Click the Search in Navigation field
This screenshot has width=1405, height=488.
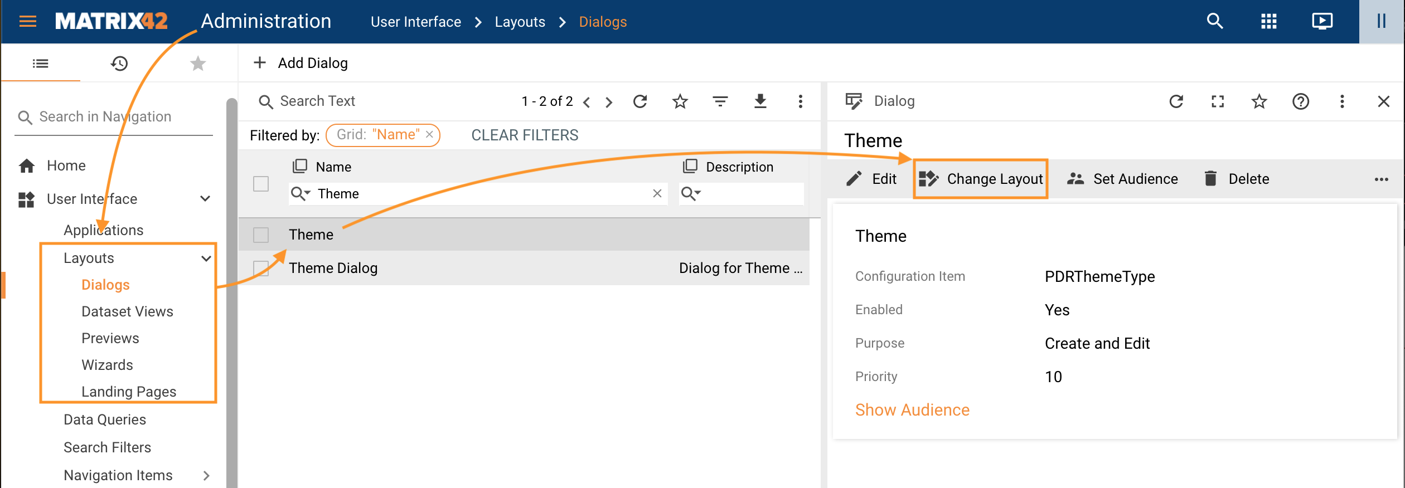[114, 117]
